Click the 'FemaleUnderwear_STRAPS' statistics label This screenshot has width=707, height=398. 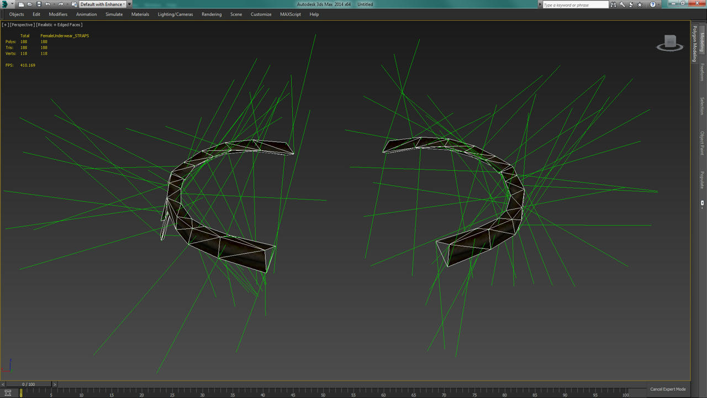tap(65, 36)
